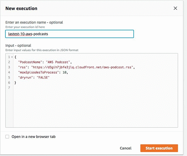Image resolution: width=187 pixels, height=156 pixels.
Task: Click the "Open in a new browser tab" label
Action: [x=33, y=136]
